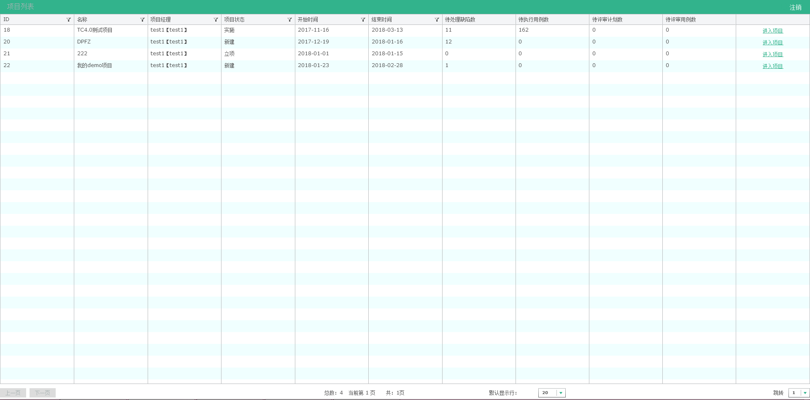Image resolution: width=810 pixels, height=400 pixels.
Task: Click the 上一页 previous page button
Action: coord(13,393)
